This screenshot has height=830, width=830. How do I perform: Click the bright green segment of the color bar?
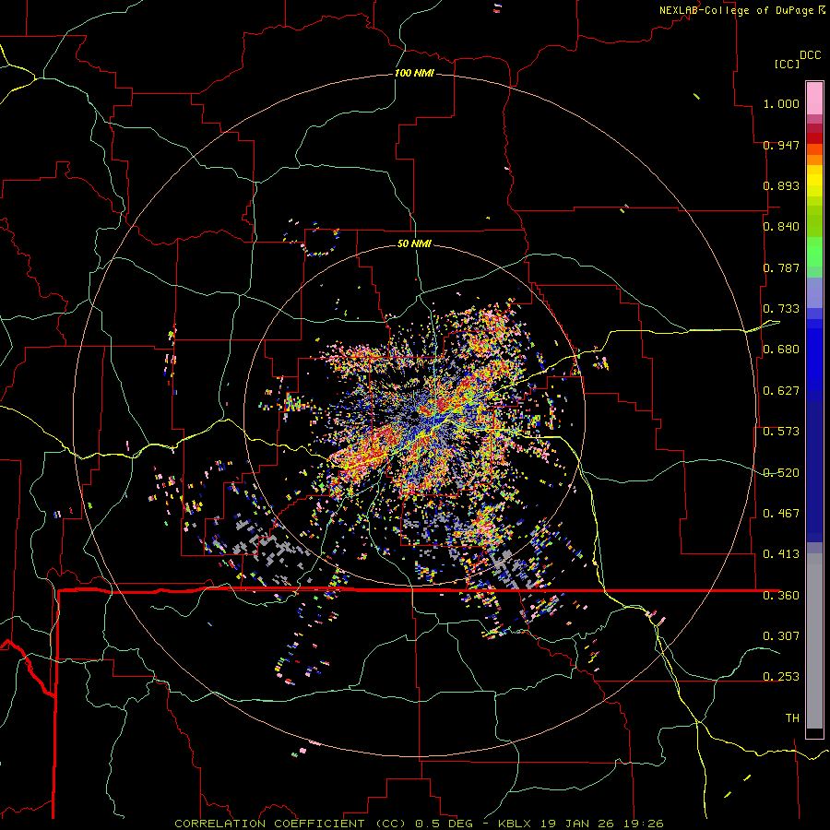(814, 252)
